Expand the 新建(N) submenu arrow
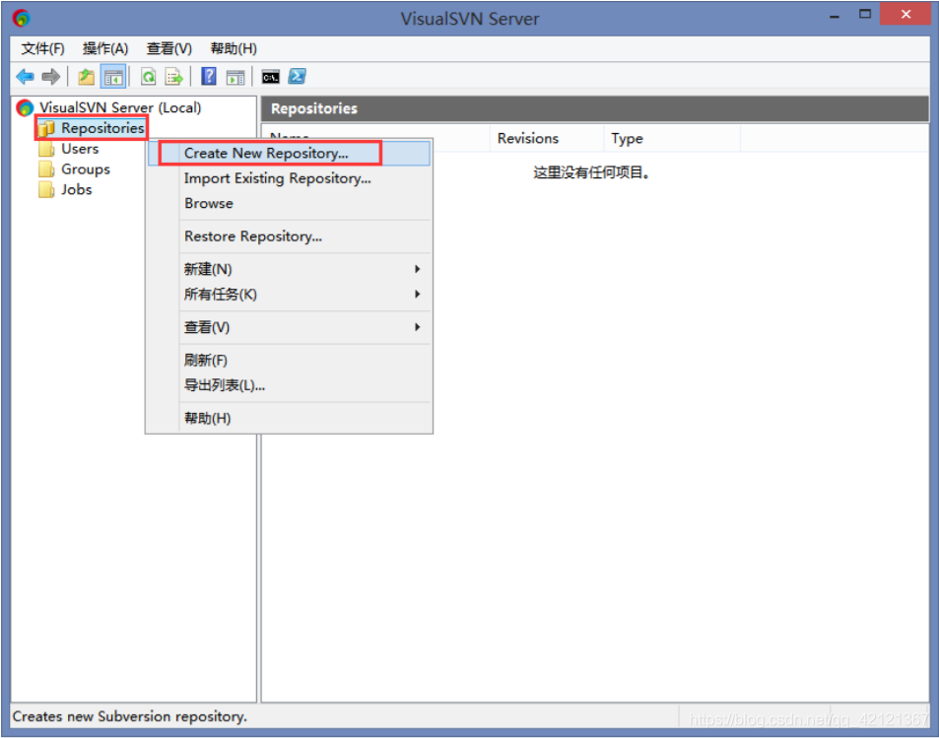 pos(418,269)
